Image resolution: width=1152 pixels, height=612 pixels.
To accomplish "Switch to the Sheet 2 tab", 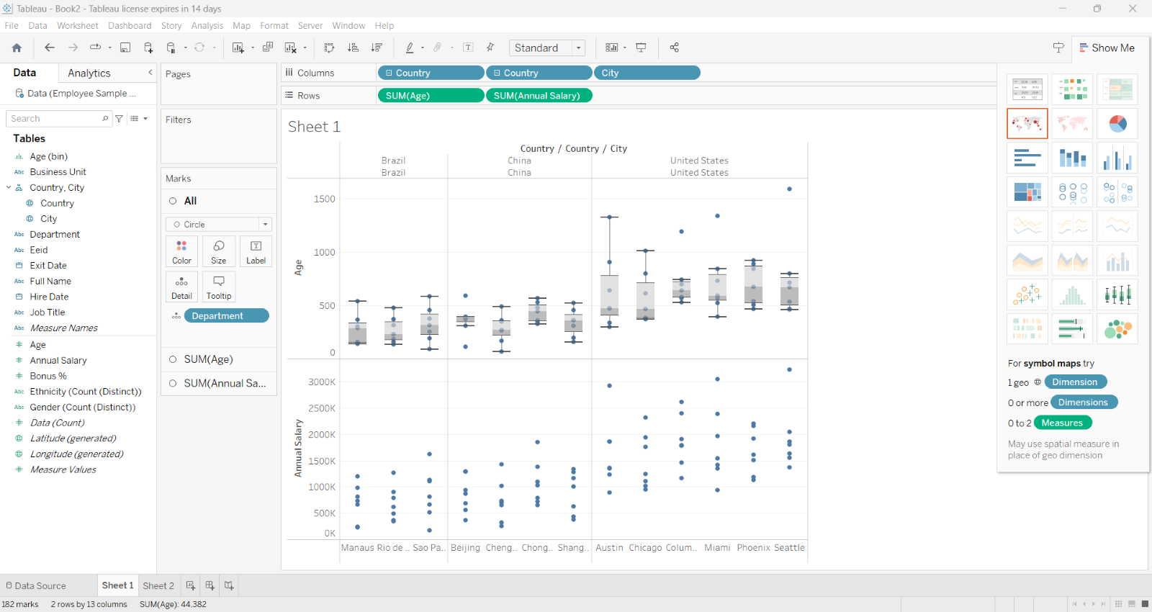I will tap(158, 585).
